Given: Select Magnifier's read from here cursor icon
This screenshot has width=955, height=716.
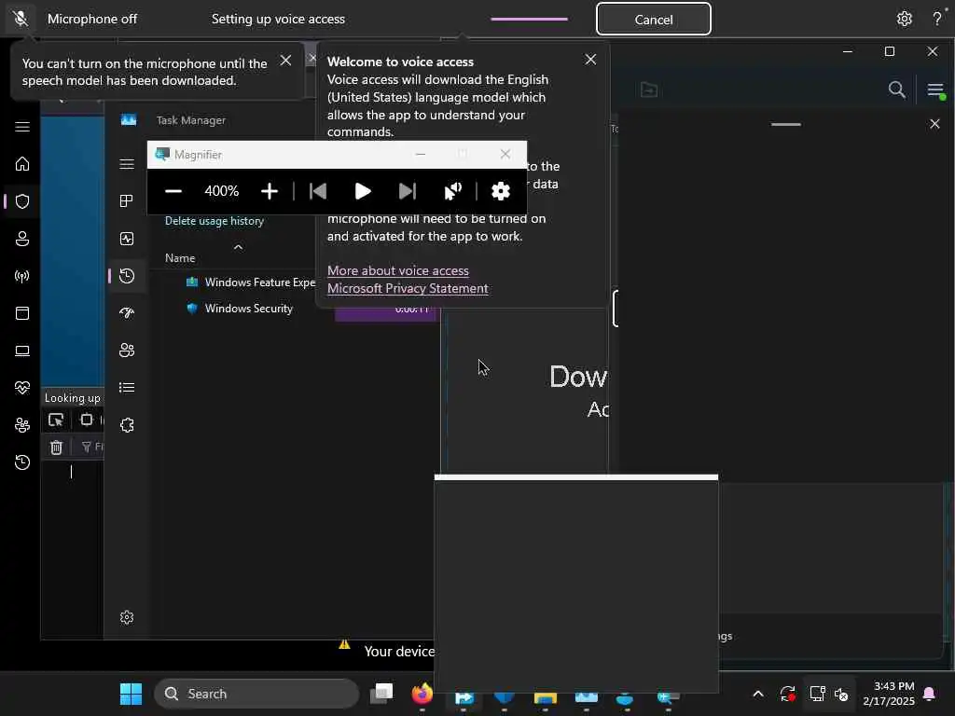Looking at the screenshot, I should [x=452, y=191].
